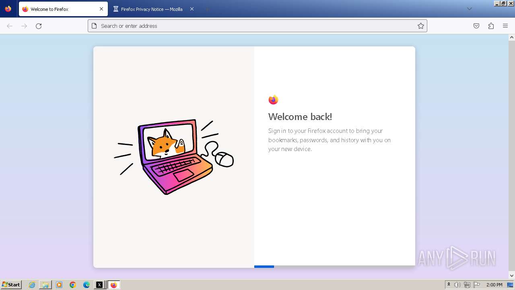Open the X app icon in taskbar
The width and height of the screenshot is (515, 290).
99,285
